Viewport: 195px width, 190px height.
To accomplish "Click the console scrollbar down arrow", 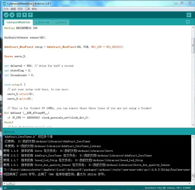I will click(x=193, y=180).
